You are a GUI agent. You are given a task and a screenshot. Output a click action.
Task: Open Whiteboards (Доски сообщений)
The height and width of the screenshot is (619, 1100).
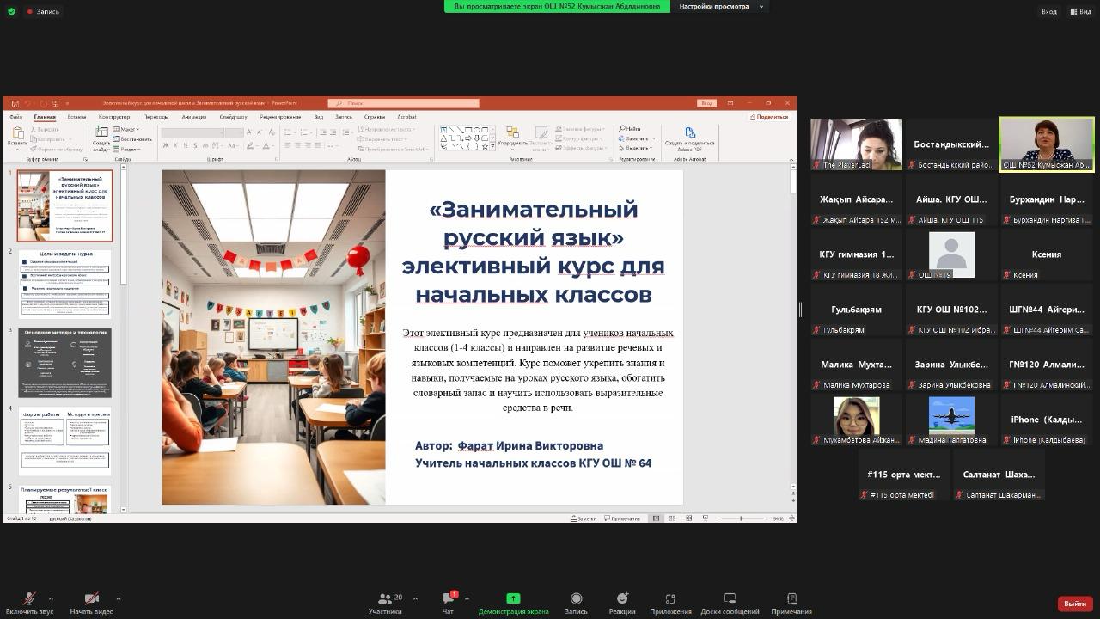click(x=730, y=604)
